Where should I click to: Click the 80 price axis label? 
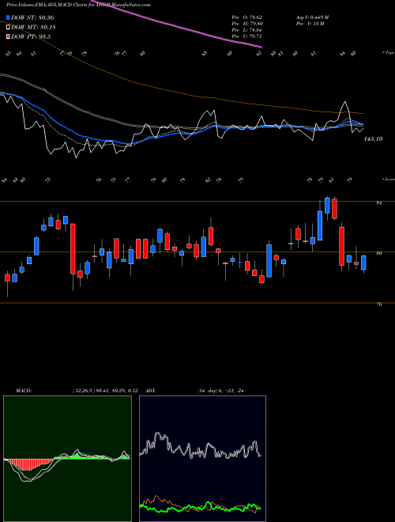click(x=378, y=253)
